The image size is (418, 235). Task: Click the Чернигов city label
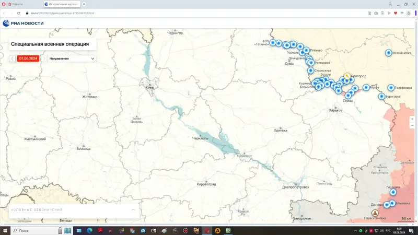tap(175, 33)
